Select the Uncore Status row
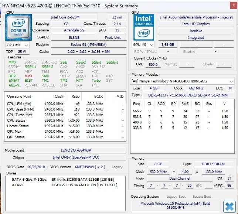This screenshot has width=238, height=214. click(x=65, y=126)
